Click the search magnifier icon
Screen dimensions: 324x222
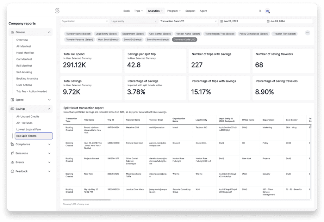(260, 11)
